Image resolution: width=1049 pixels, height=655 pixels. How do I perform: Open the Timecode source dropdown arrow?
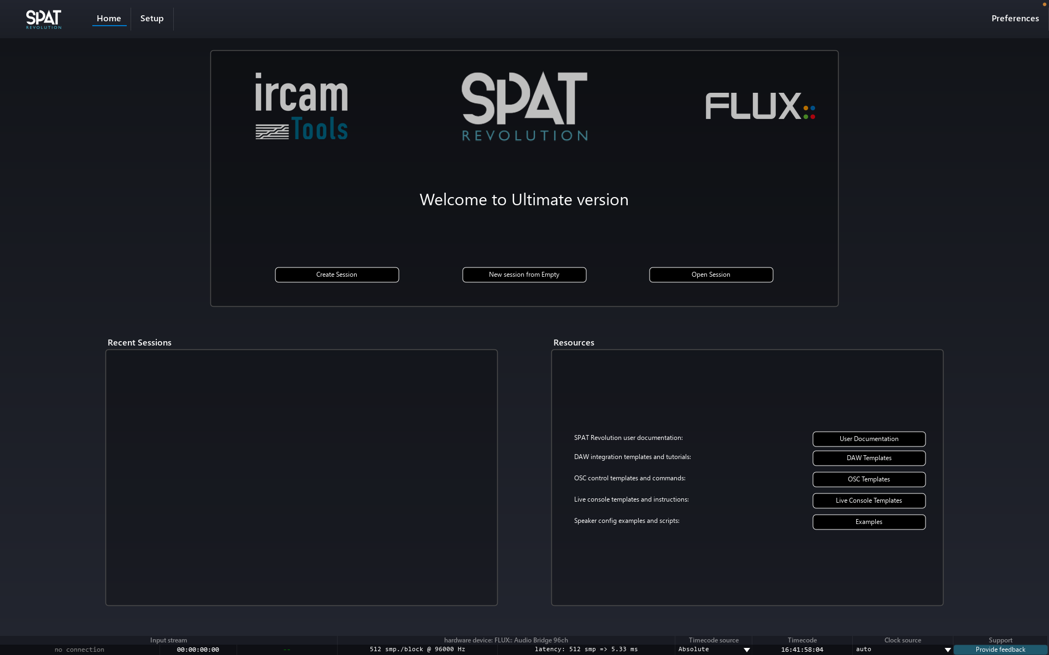pyautogui.click(x=746, y=650)
